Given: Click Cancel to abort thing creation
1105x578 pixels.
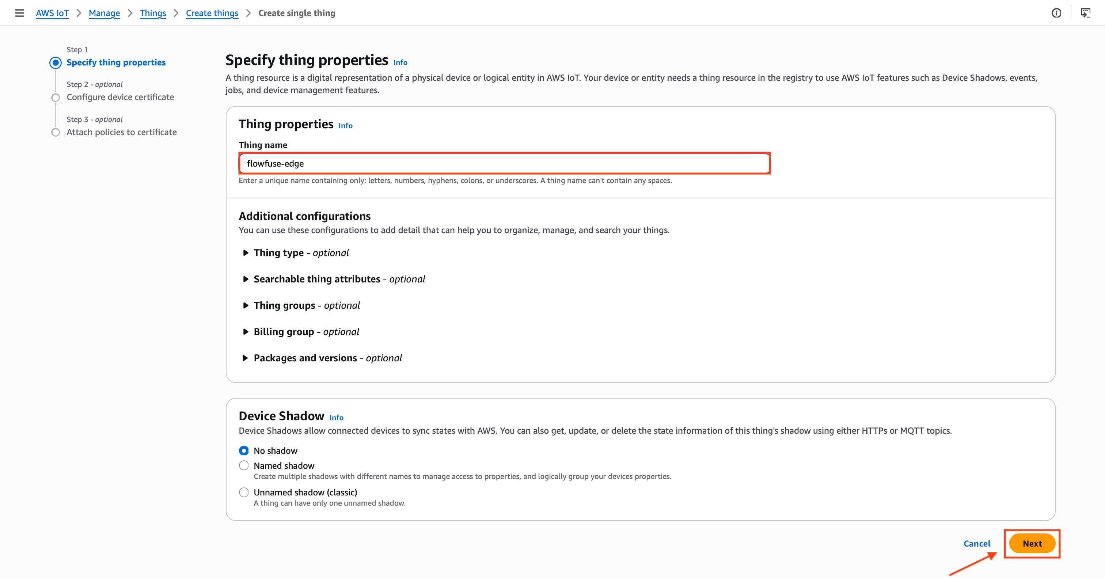Looking at the screenshot, I should point(977,543).
